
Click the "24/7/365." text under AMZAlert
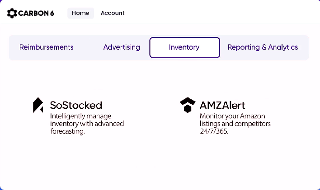pyautogui.click(x=214, y=132)
